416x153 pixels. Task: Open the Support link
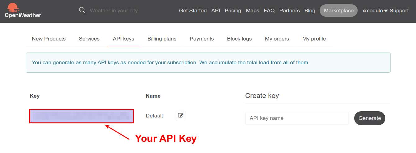tap(399, 11)
